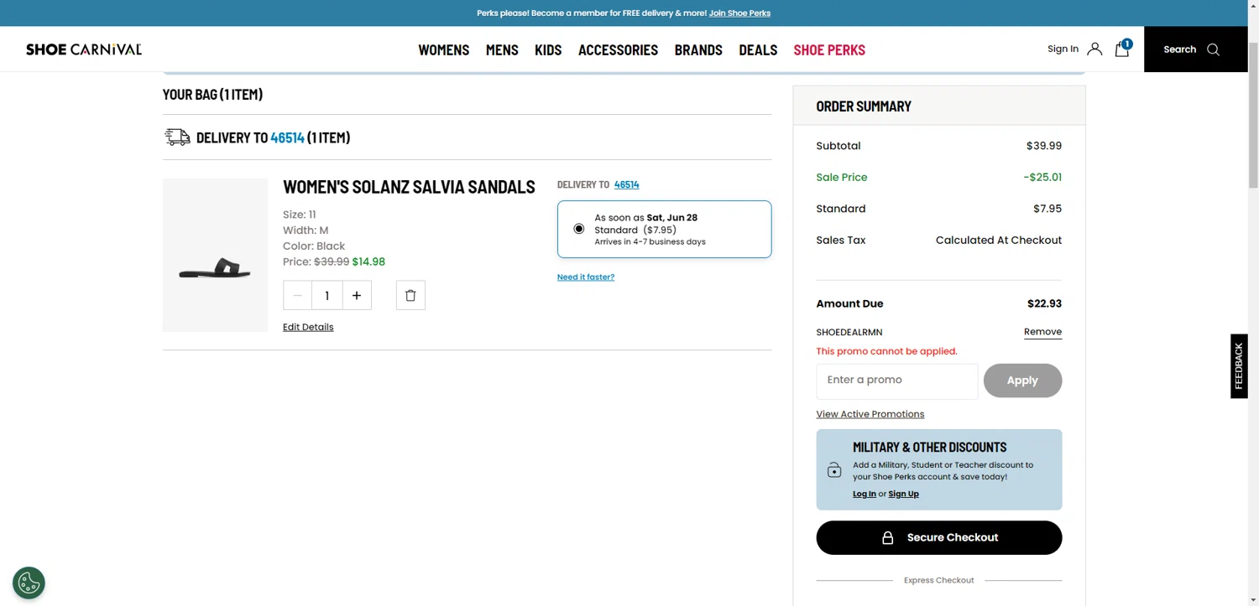Click the sale price $14.98
The height and width of the screenshot is (606, 1259).
[x=368, y=262]
